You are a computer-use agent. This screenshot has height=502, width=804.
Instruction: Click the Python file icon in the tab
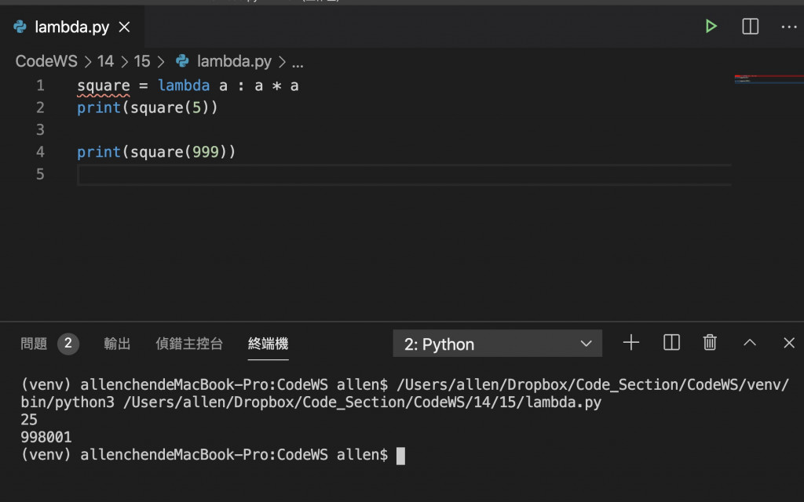pos(20,27)
